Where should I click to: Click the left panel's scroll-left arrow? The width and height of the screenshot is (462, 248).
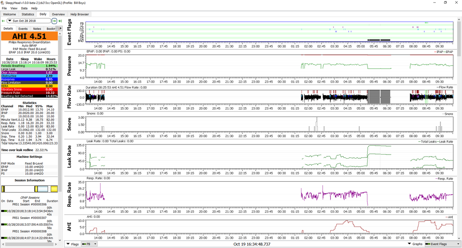(x=3, y=244)
